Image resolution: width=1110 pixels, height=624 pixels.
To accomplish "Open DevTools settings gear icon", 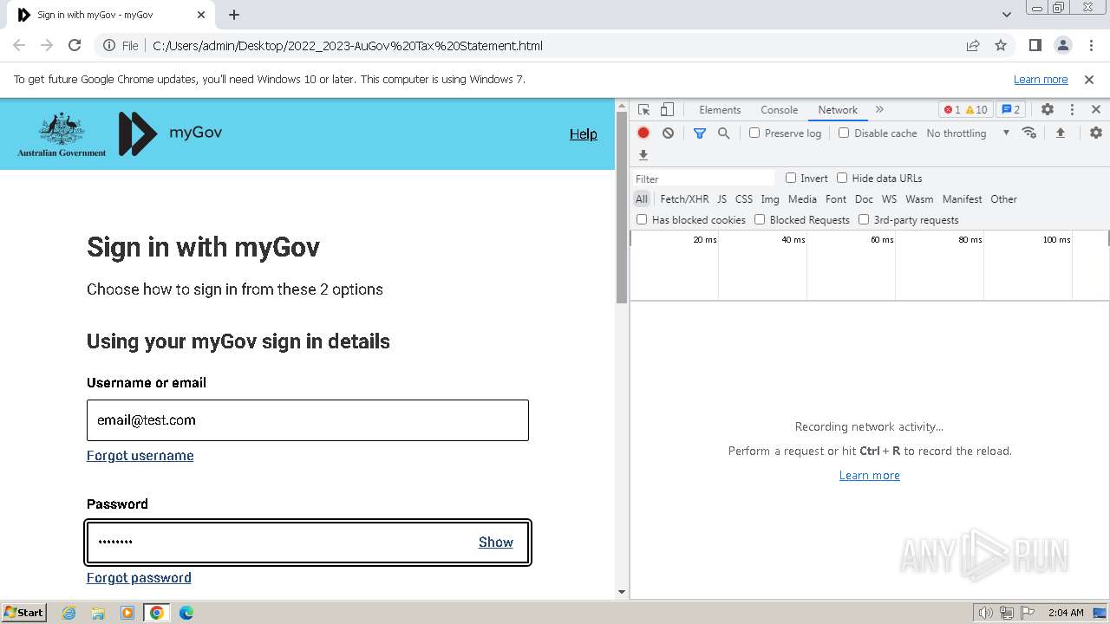I will point(1048,109).
